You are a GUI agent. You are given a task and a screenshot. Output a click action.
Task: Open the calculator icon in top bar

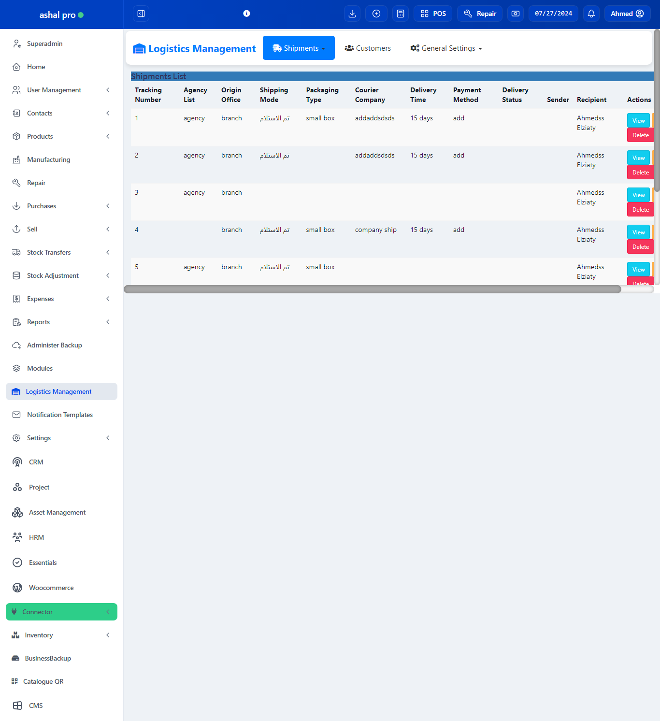point(401,14)
